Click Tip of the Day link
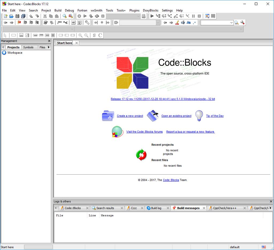This screenshot has height=250, width=274. pos(215,116)
